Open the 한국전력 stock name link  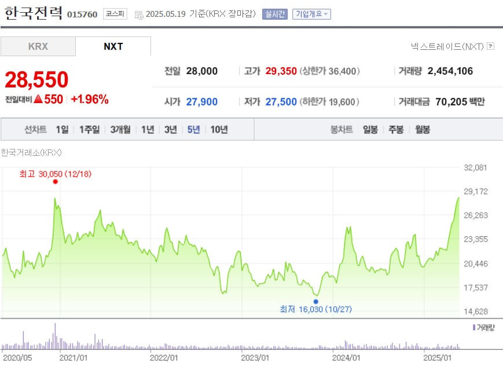[32, 13]
